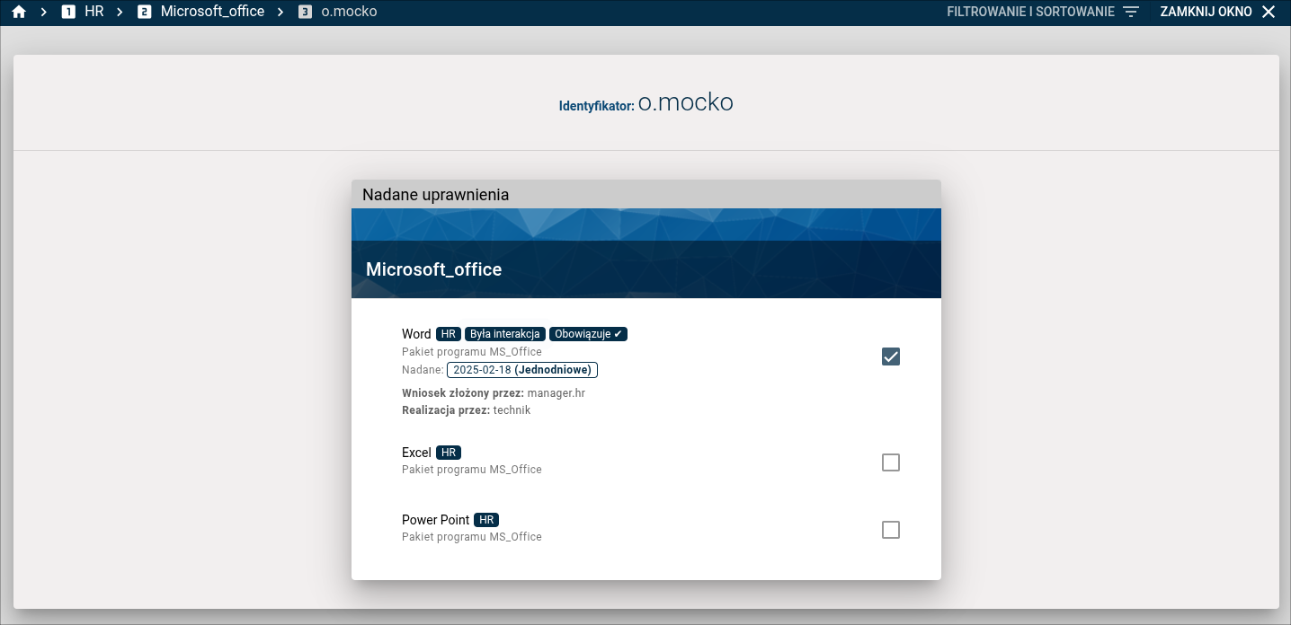Open the HR breadcrumb level
This screenshot has width=1291, height=625.
pyautogui.click(x=94, y=12)
